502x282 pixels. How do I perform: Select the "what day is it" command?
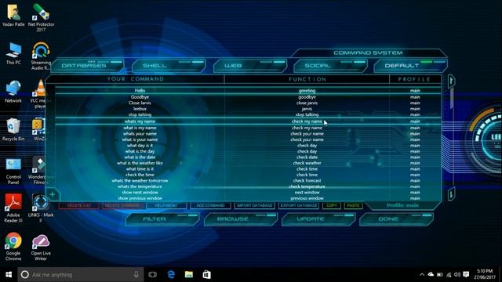(x=140, y=145)
